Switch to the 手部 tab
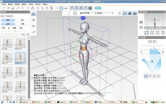The height and width of the screenshot is (105, 166). [x=23, y=24]
